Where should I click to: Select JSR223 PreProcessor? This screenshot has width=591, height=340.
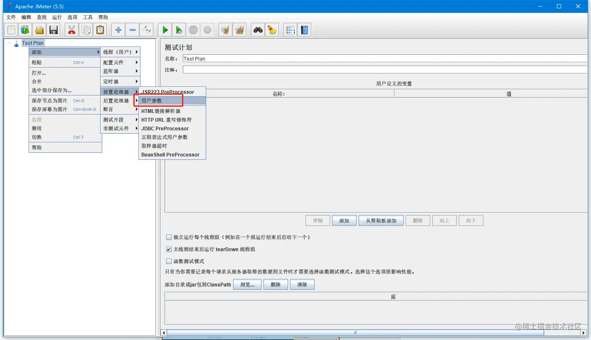[x=172, y=92]
